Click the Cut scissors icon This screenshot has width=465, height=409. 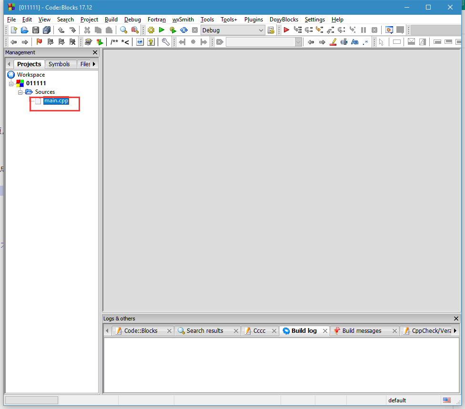coord(87,30)
